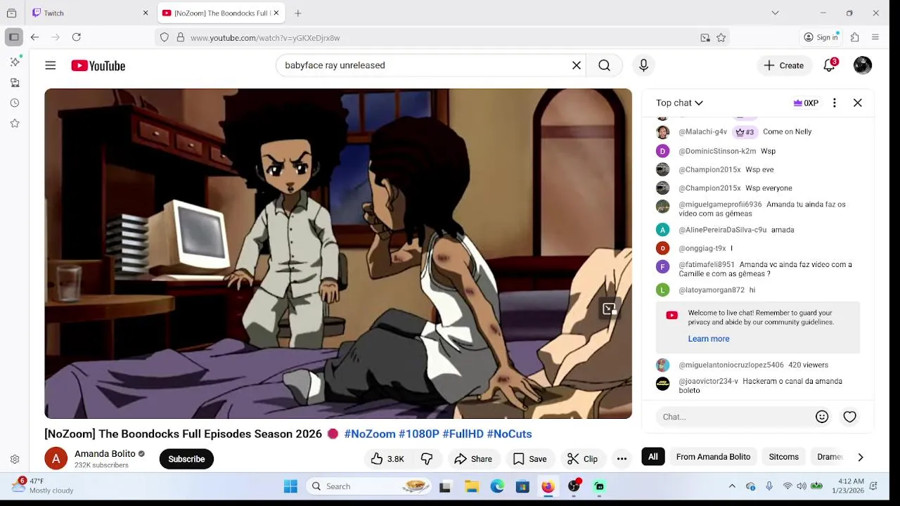This screenshot has width=900, height=506.
Task: Dislike the Boondocks video
Action: 427,459
